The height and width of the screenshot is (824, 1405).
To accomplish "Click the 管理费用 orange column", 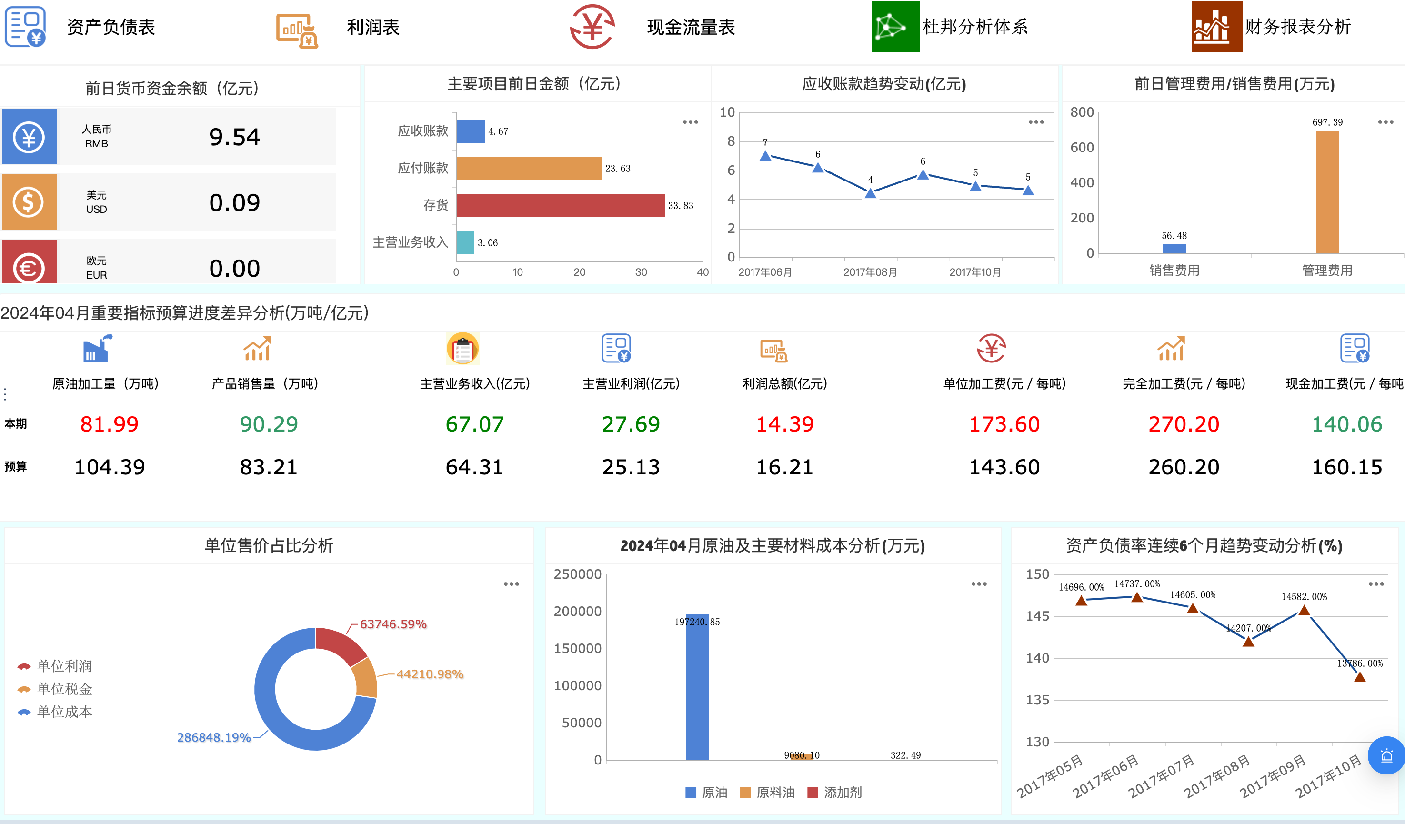I will tap(1327, 192).
